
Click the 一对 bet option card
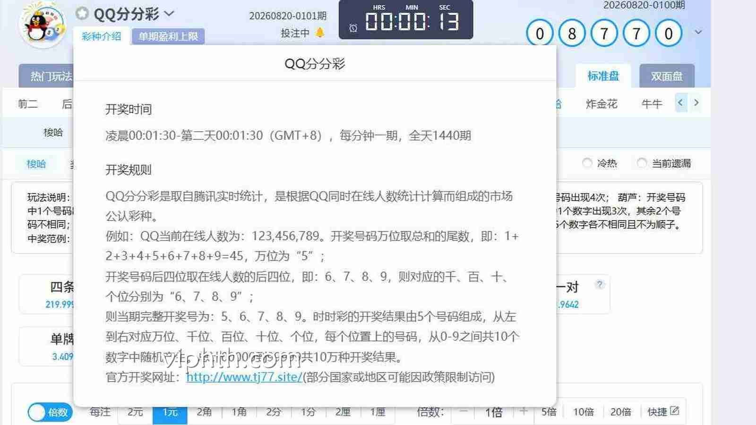click(x=583, y=294)
